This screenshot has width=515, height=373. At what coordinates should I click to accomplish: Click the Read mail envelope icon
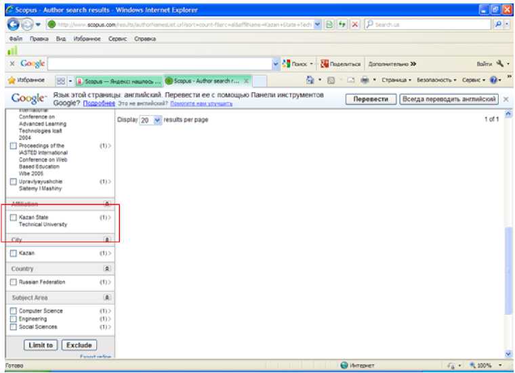[351, 80]
